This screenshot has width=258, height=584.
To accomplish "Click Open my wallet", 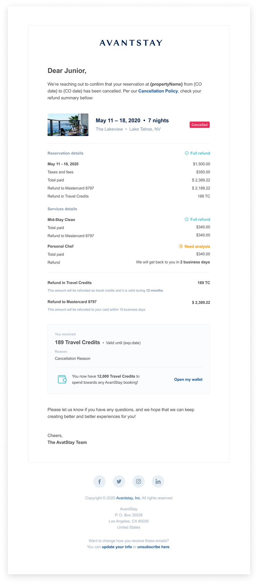I will pos(188,379).
